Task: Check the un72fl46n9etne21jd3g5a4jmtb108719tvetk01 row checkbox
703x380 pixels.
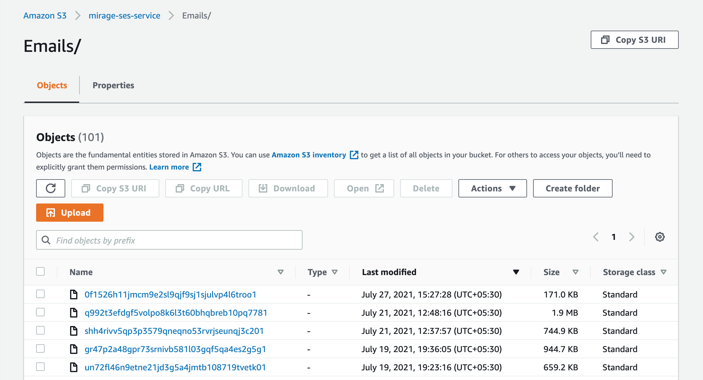Action: coord(40,367)
